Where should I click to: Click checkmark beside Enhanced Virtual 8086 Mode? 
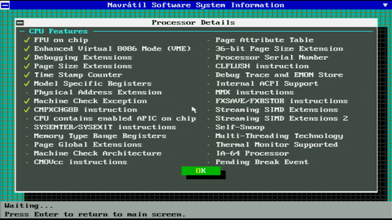[x=27, y=49]
